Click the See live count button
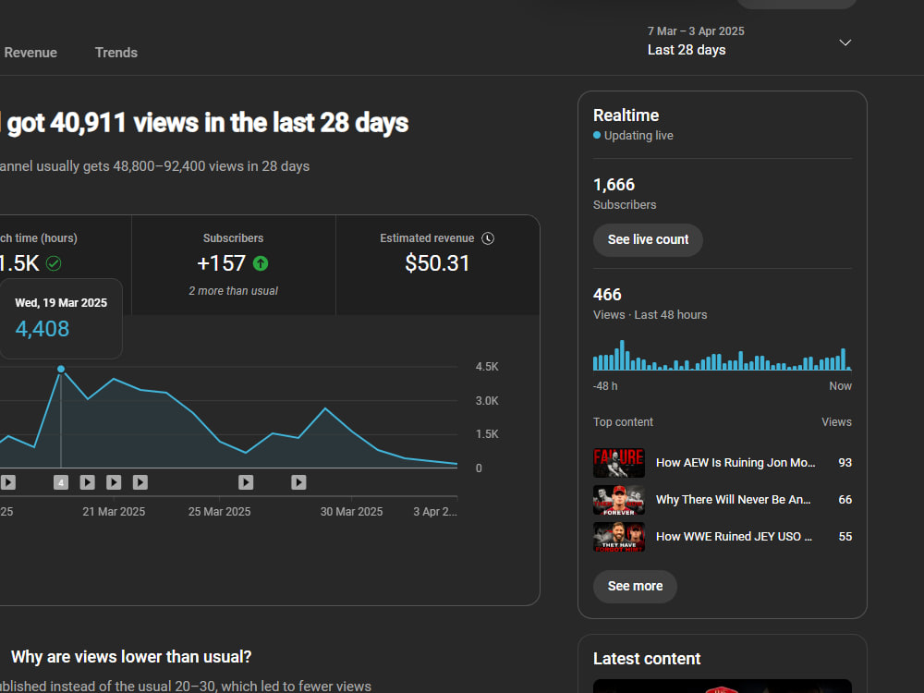 coord(648,240)
